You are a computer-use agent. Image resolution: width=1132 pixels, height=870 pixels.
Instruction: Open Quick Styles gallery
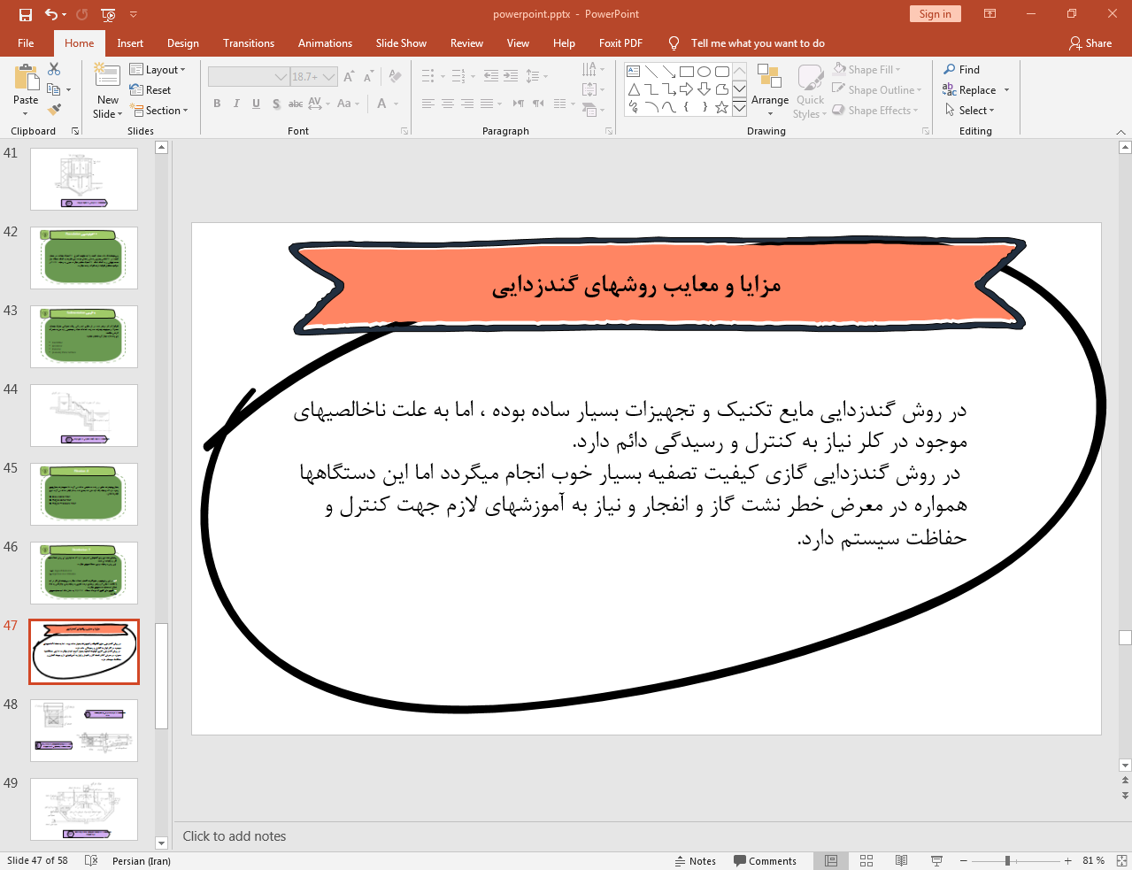pyautogui.click(x=810, y=91)
